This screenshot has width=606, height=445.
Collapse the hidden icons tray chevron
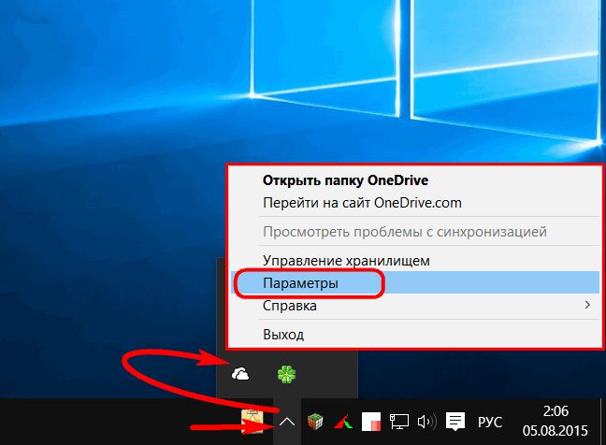coord(288,422)
